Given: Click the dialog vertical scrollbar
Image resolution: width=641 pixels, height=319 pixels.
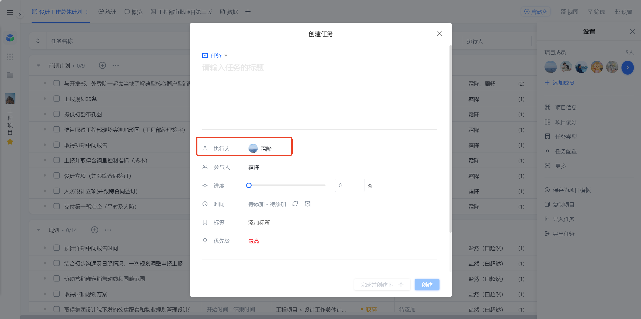Looking at the screenshot, I should pos(450,139).
